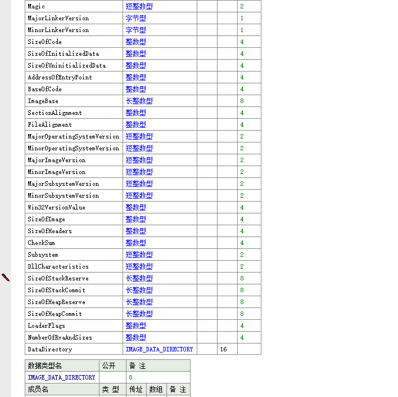The height and width of the screenshot is (397, 398).
Task: Select SizeOfUninitializedData member name
Action: (x=66, y=65)
